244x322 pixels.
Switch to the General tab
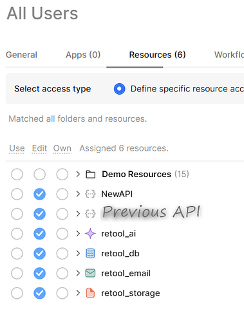tap(21, 55)
